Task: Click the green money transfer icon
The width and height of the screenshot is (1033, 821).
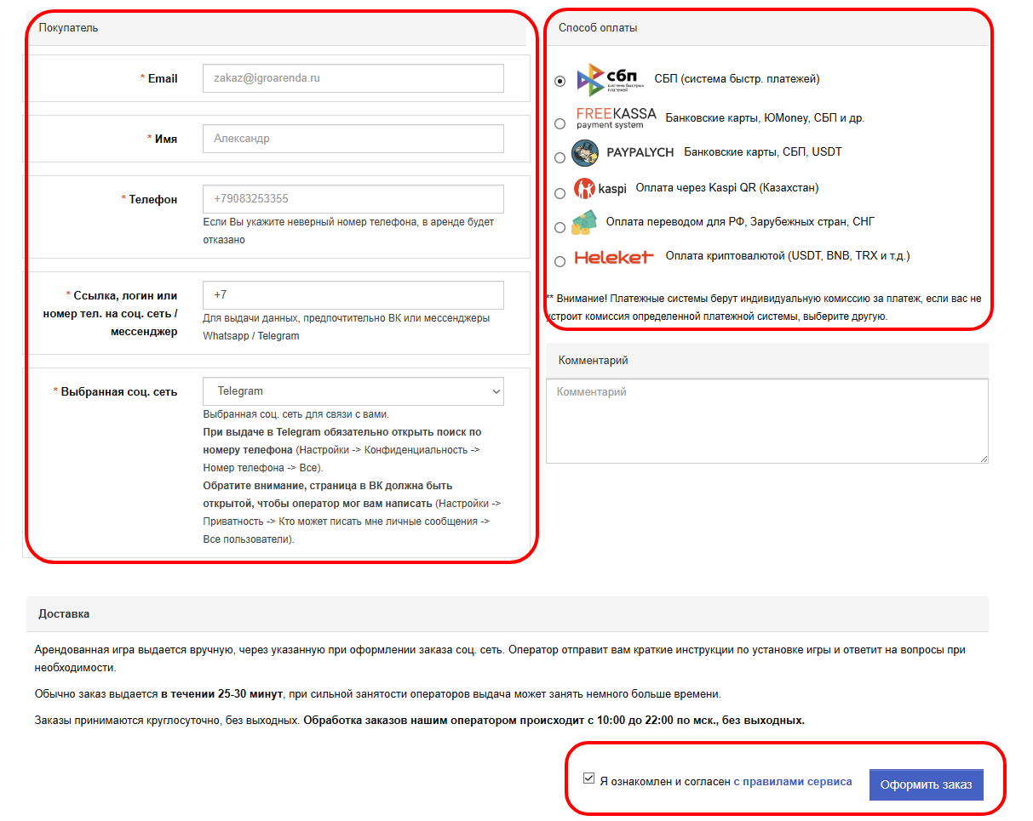Action: [583, 223]
